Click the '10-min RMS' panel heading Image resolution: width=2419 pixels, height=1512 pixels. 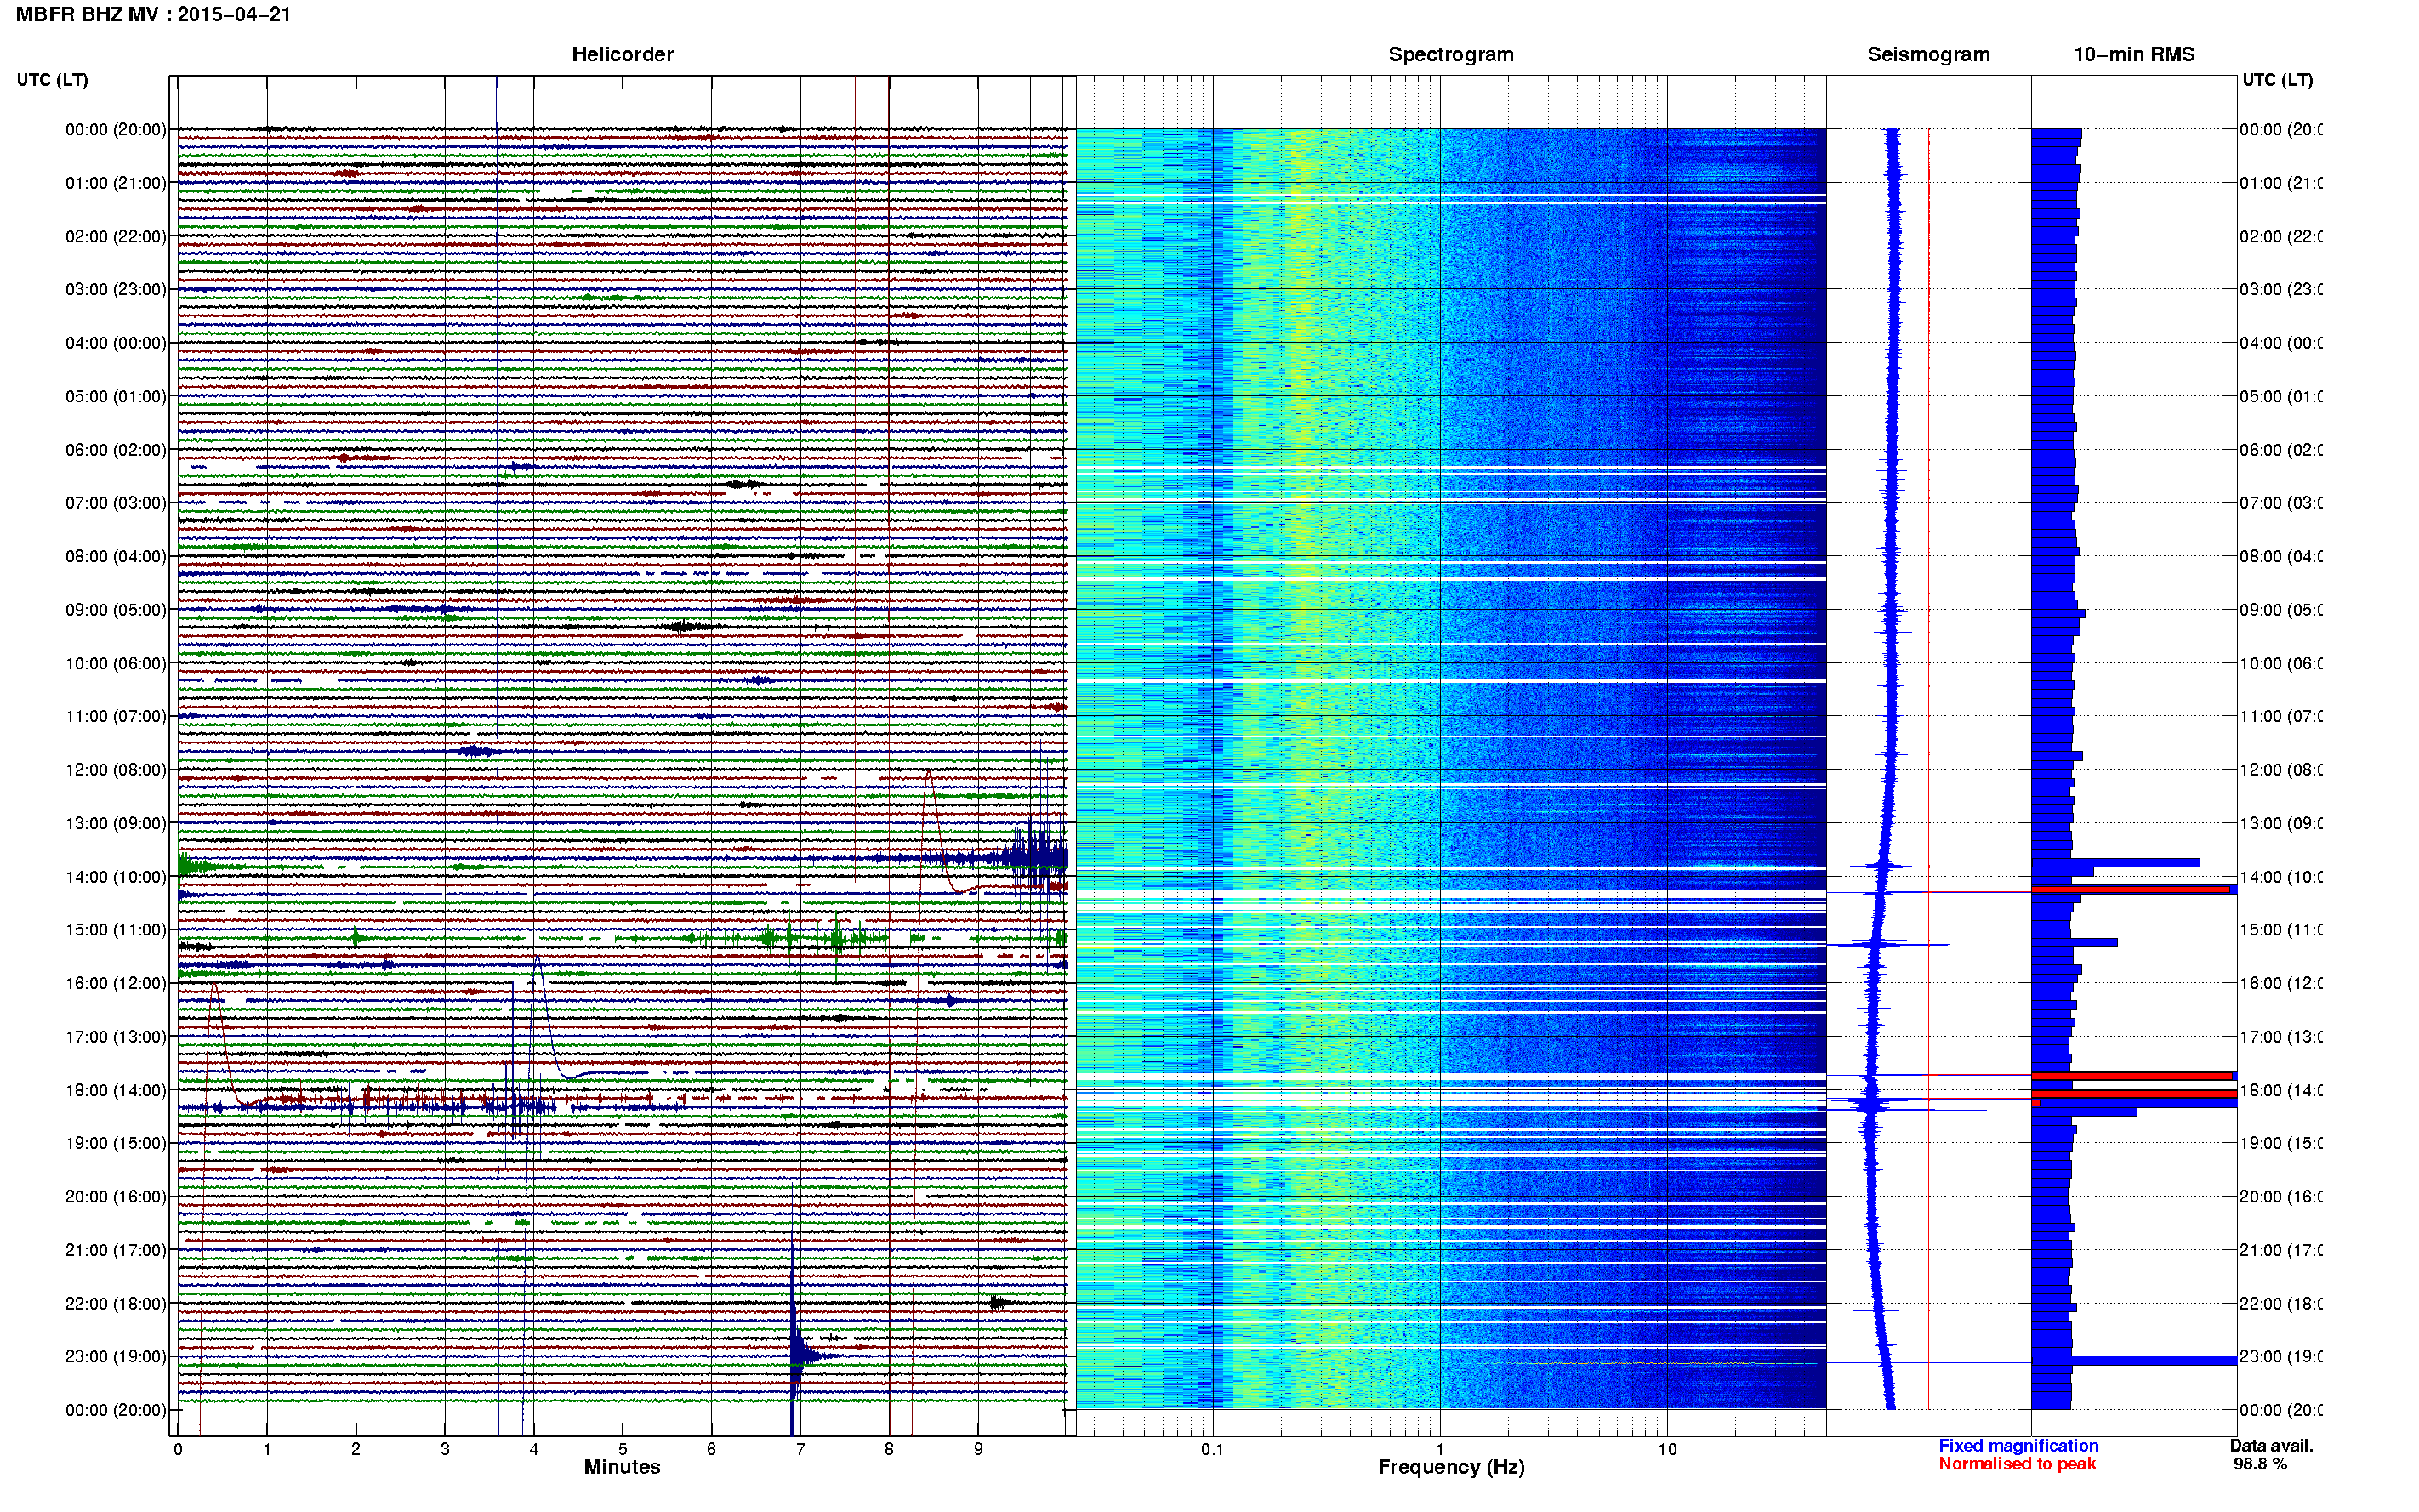tap(2133, 54)
